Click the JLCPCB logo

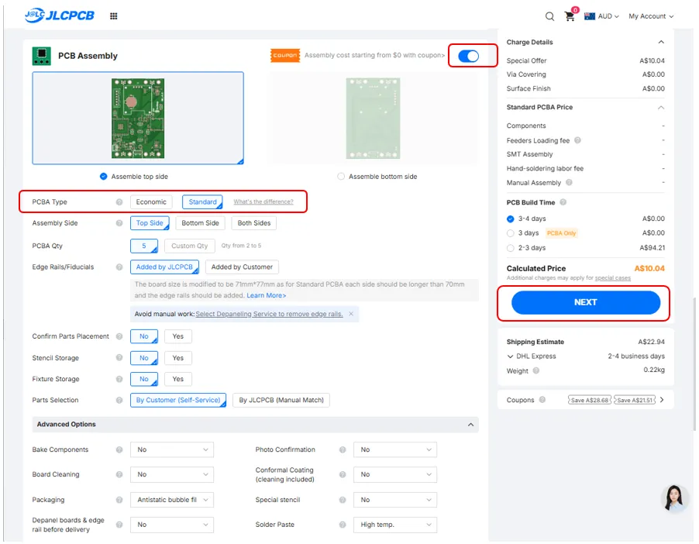click(x=60, y=15)
